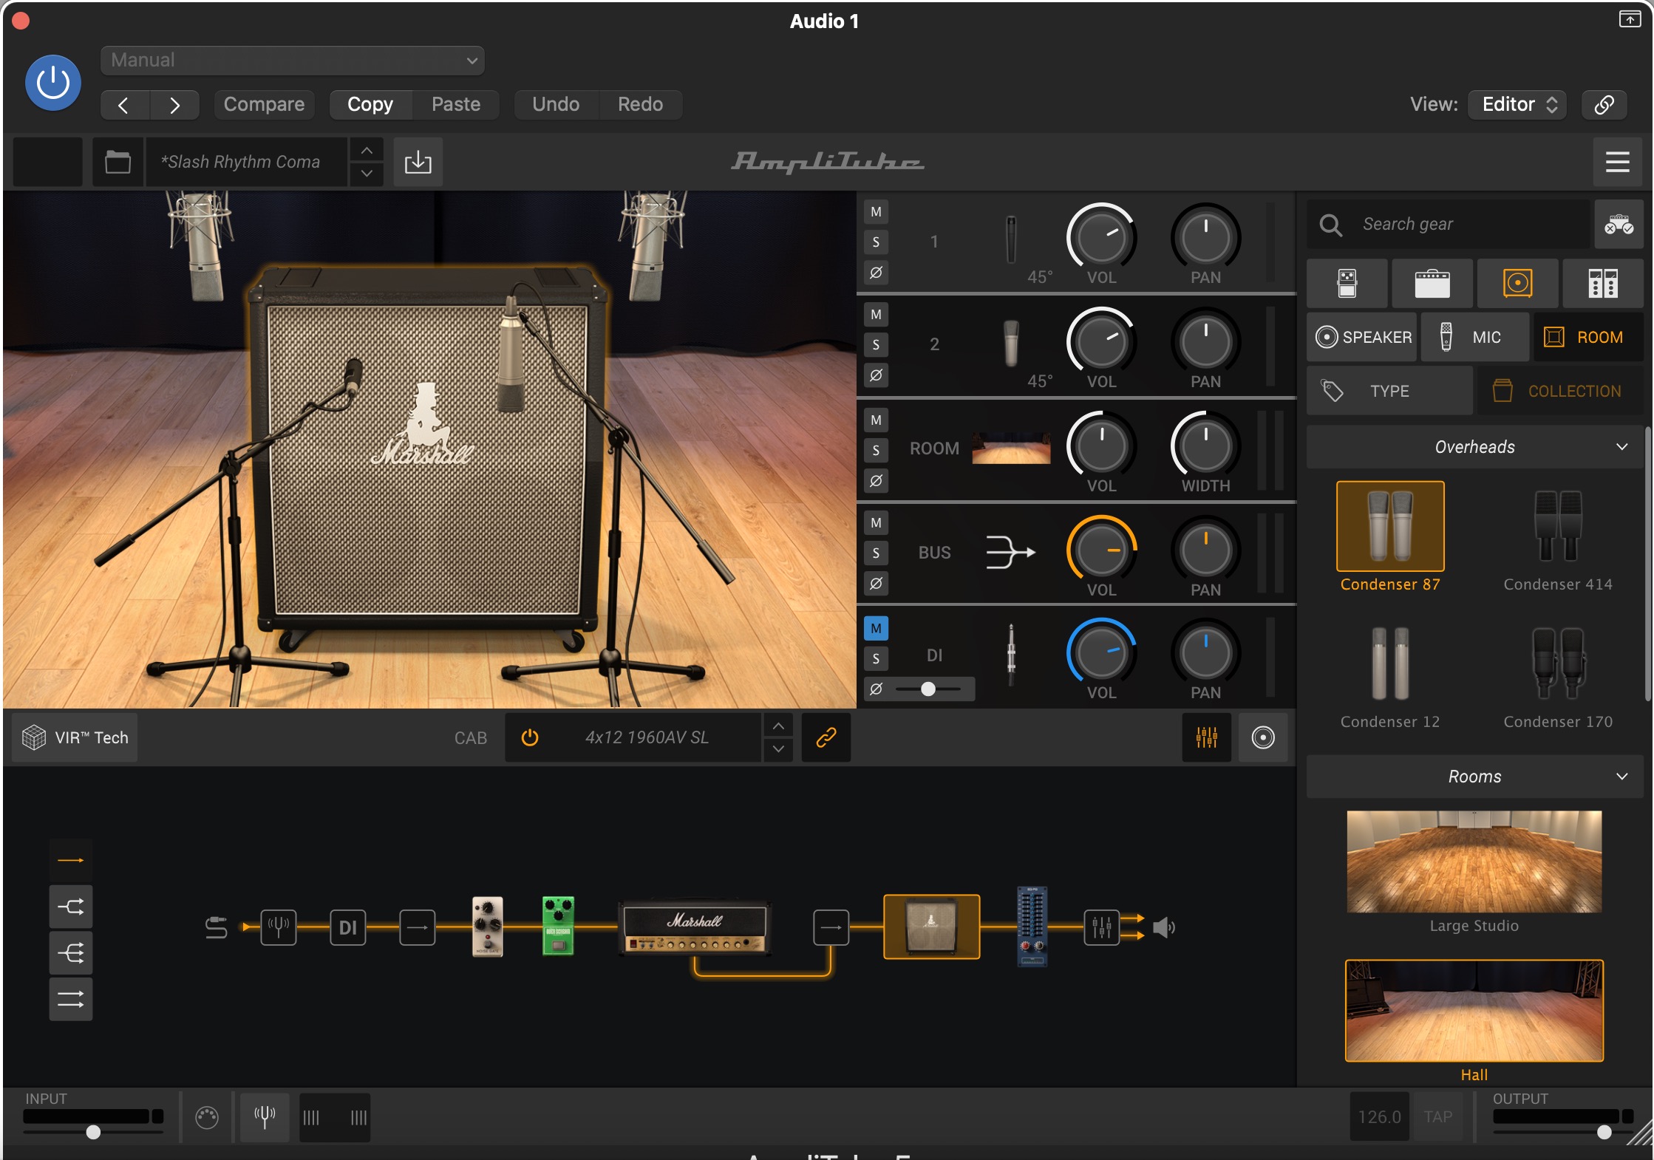The width and height of the screenshot is (1654, 1160).
Task: Go to next plugin setting arrow
Action: [x=174, y=105]
